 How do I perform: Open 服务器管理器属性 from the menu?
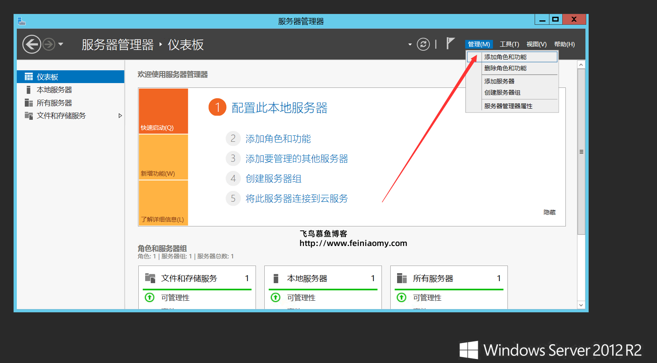click(508, 105)
